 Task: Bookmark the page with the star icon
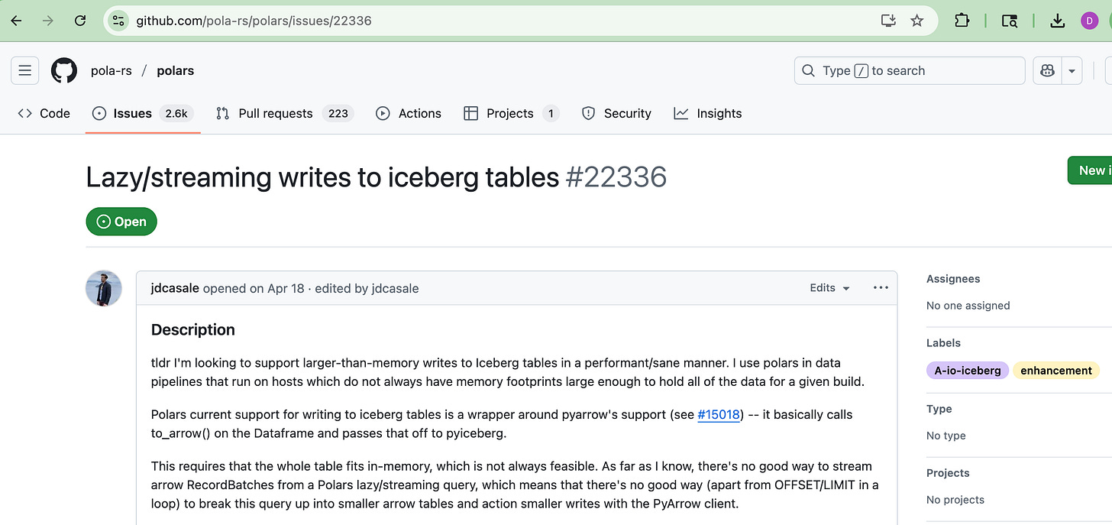(916, 21)
